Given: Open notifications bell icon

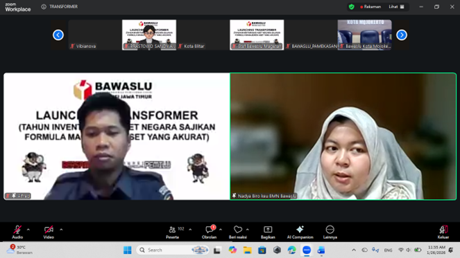Looking at the screenshot, I should point(450,250).
